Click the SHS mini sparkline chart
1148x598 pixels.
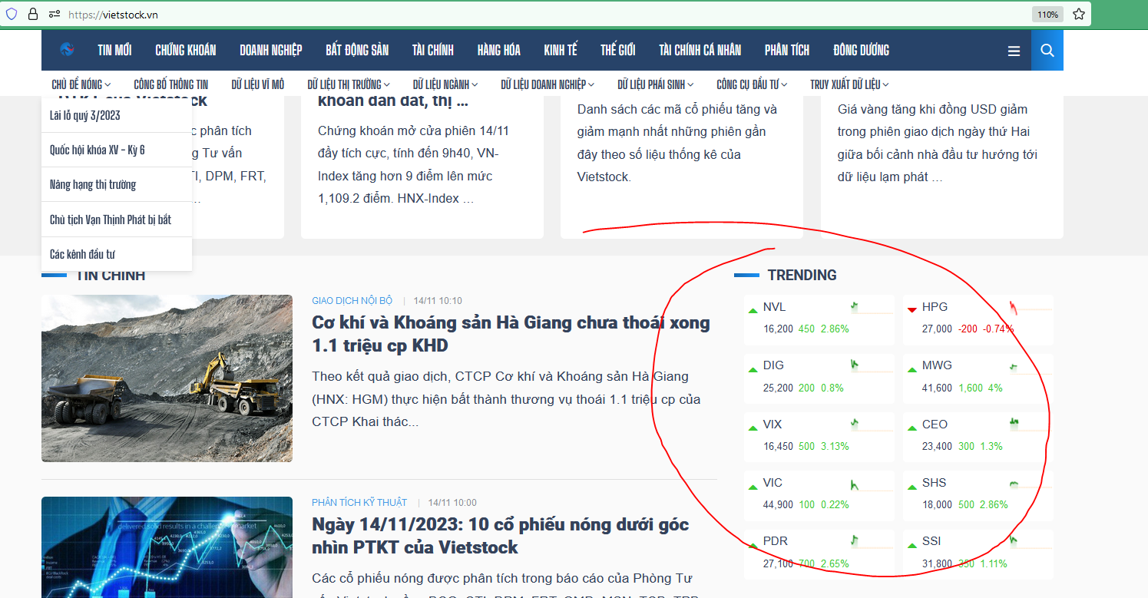click(1031, 484)
